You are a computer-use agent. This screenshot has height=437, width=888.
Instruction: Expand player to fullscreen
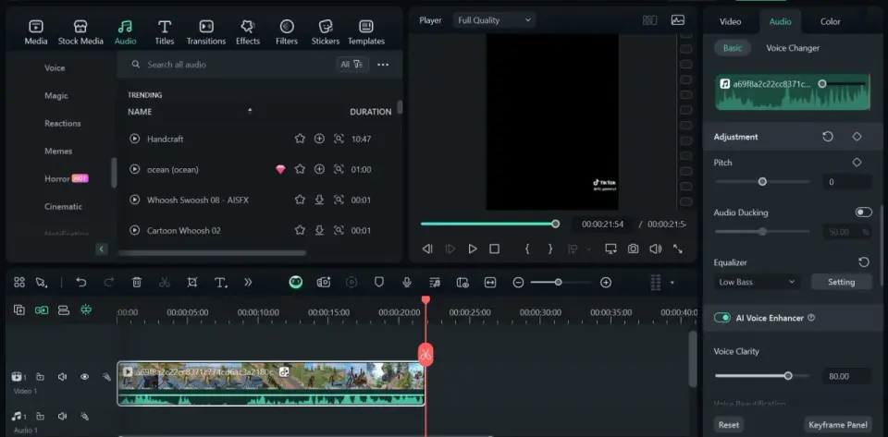coord(677,249)
